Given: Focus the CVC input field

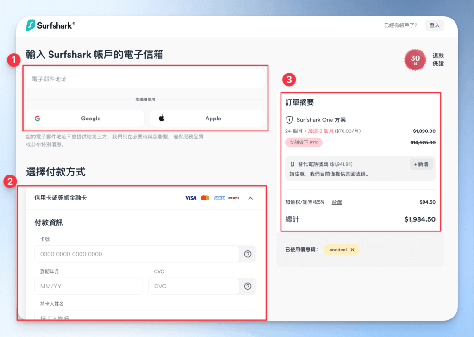Looking at the screenshot, I should click(194, 286).
